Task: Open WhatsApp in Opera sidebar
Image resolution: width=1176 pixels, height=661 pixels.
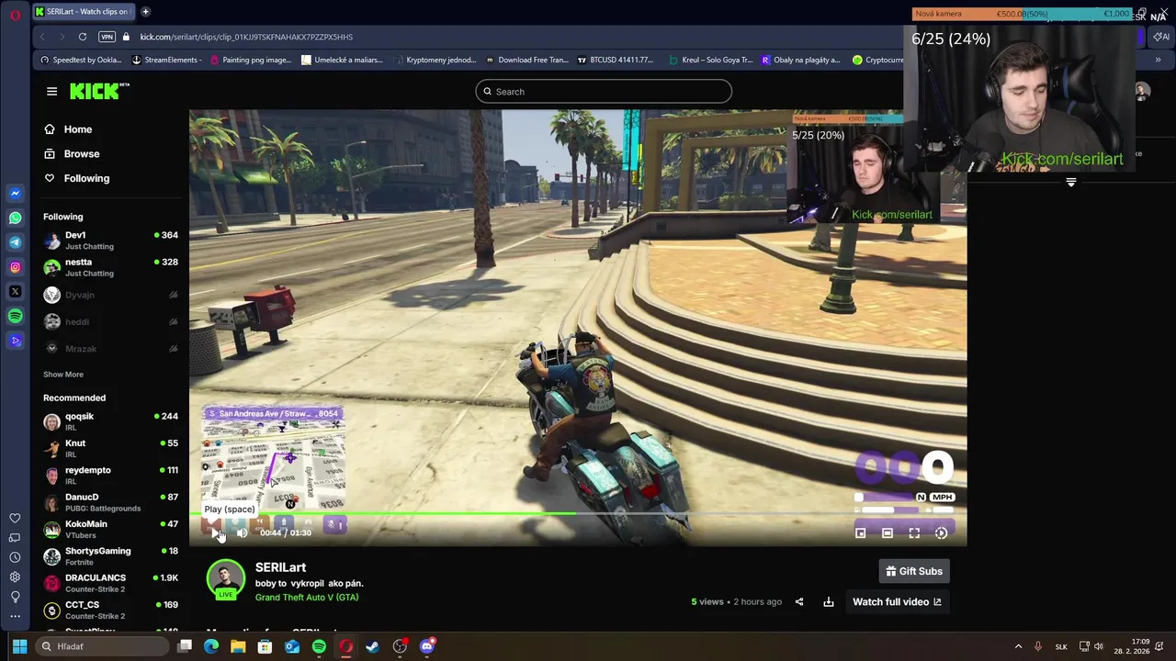Action: point(15,218)
